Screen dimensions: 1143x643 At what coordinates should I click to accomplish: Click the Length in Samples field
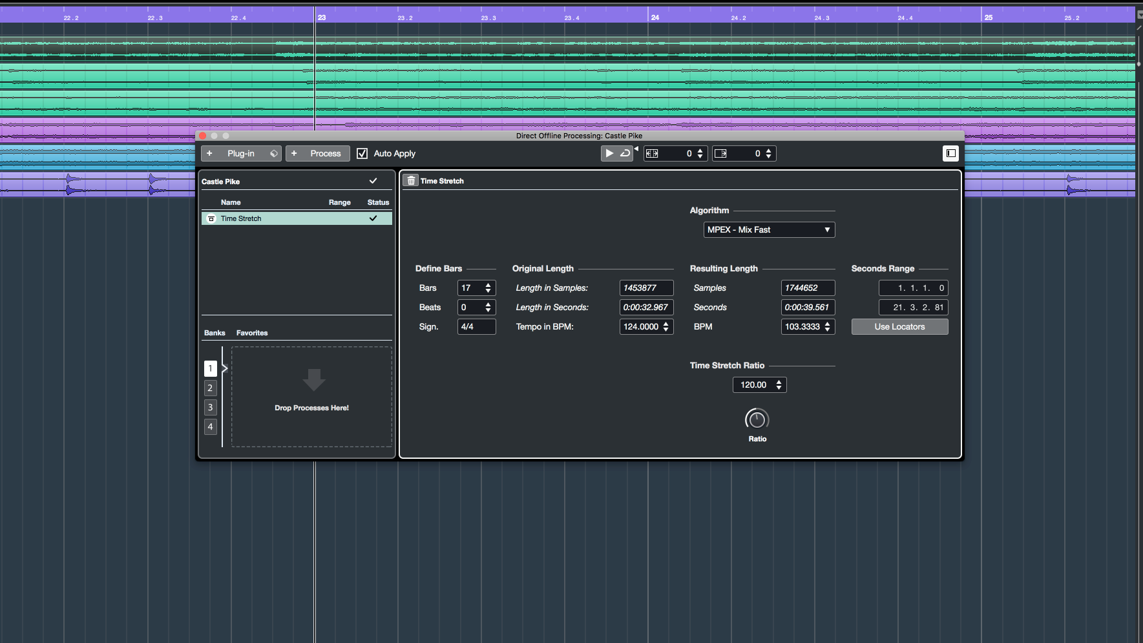[x=646, y=288]
